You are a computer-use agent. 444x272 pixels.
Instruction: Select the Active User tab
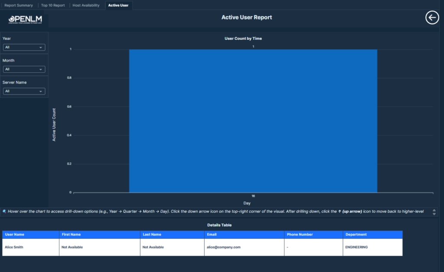pos(118,5)
